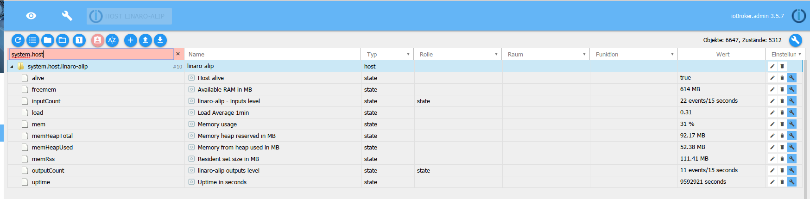Switch to list view using the toolbar list icon

tap(33, 40)
